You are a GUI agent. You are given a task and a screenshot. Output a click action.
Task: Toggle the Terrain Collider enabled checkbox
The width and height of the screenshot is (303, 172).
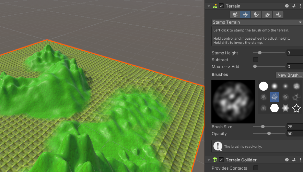221,160
